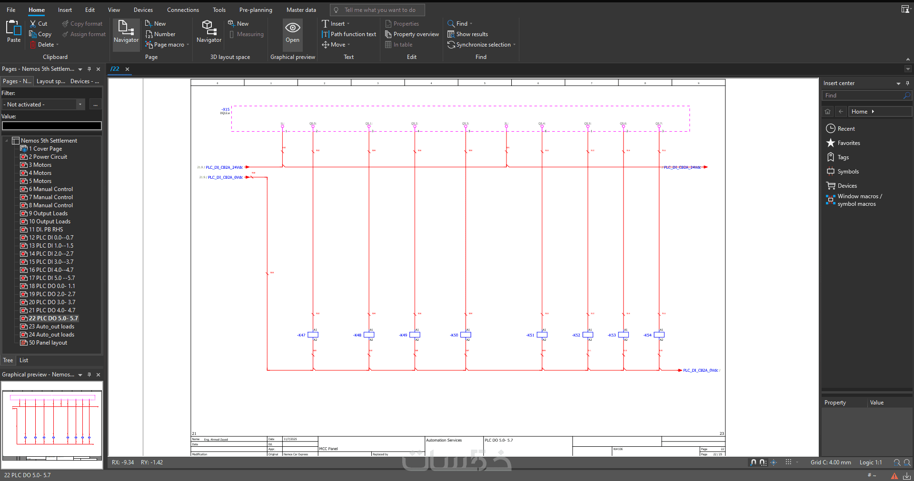Viewport: 914px width, 481px height.
Task: Switch to the Master data ribbon tab
Action: coord(301,10)
